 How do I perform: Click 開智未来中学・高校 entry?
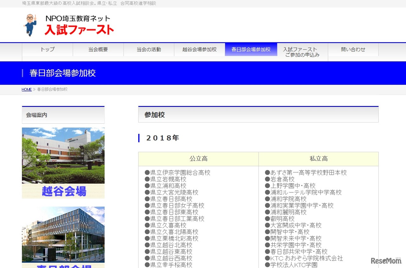pyautogui.click(x=293, y=238)
